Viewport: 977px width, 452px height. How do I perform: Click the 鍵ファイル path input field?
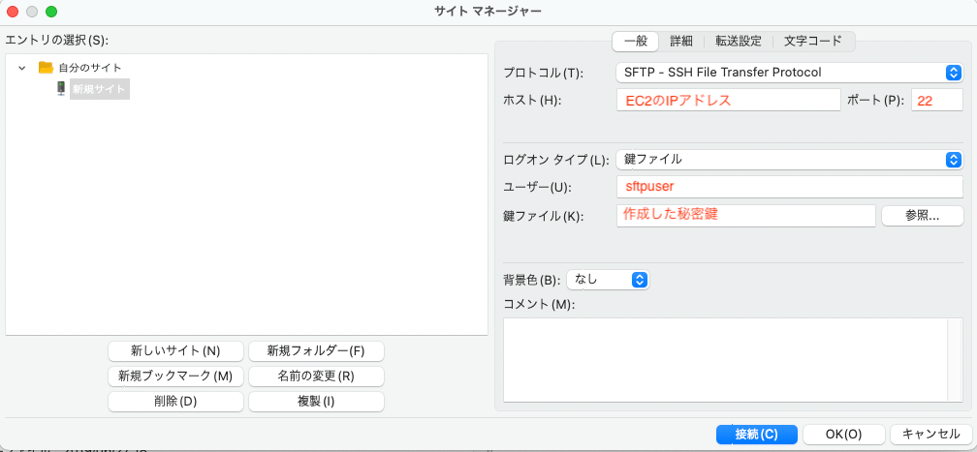[x=746, y=216]
